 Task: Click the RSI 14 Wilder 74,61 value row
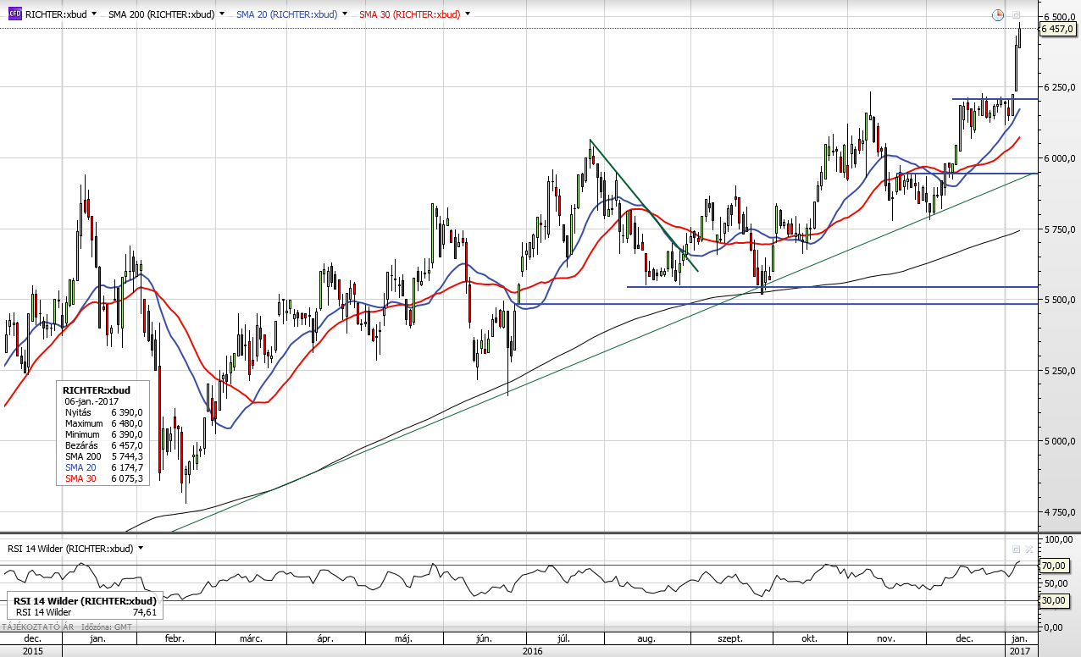(85, 611)
